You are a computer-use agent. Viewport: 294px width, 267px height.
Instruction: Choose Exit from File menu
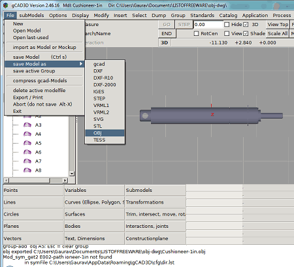(44, 111)
